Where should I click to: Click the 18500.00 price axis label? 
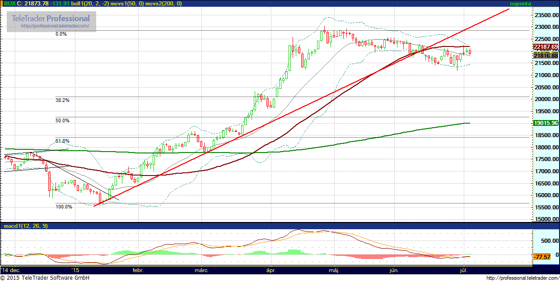(546, 135)
